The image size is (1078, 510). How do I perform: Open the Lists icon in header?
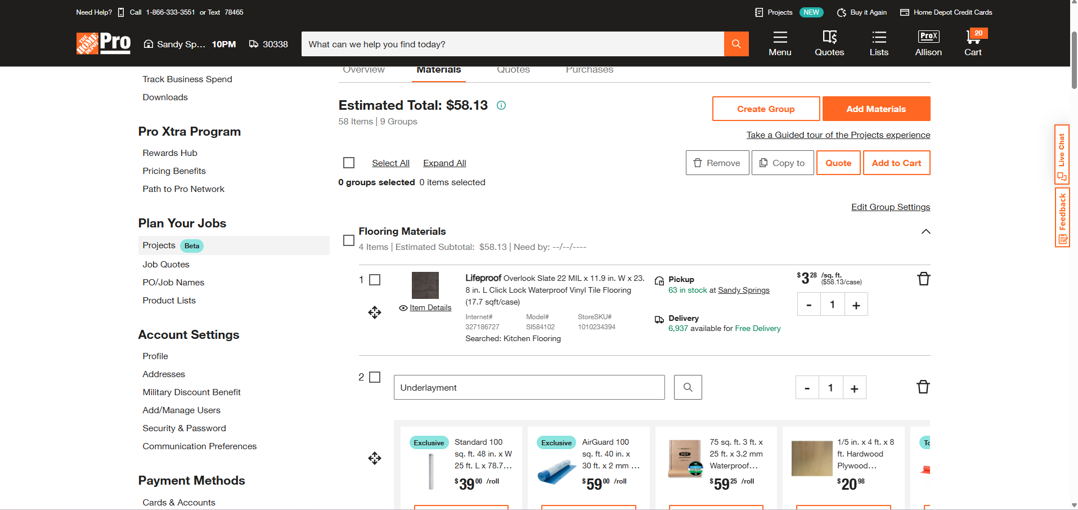879,43
